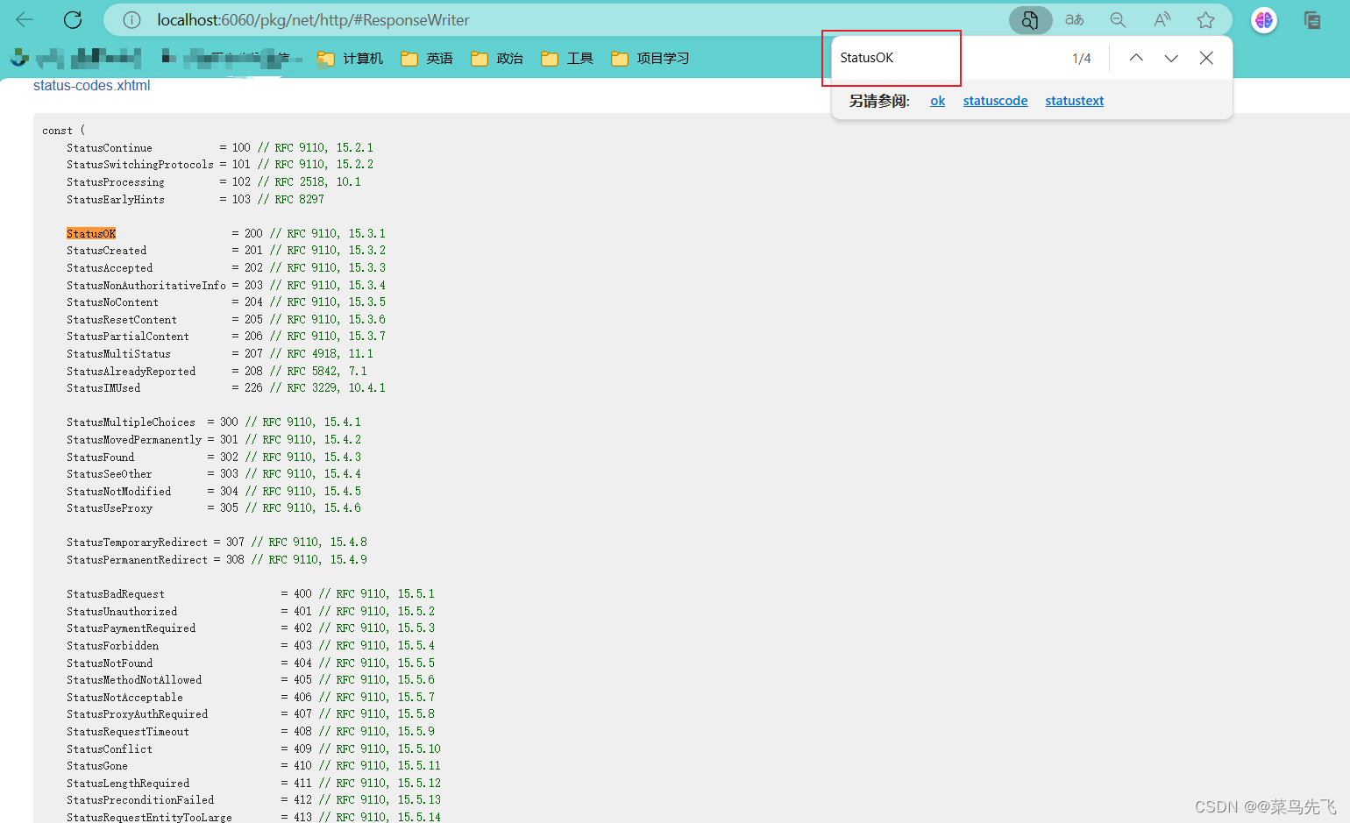The width and height of the screenshot is (1350, 823).
Task: Click StatusPartialContent constant text
Action: click(x=128, y=336)
